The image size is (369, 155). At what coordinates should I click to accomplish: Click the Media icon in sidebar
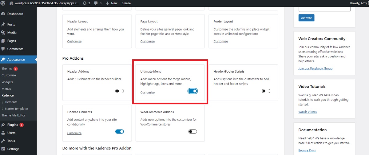pyautogui.click(x=3, y=33)
